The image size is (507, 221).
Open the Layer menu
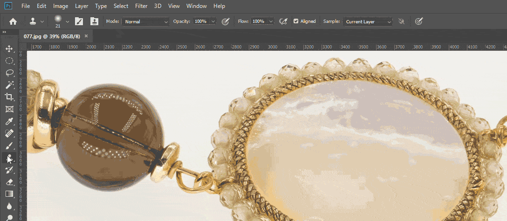pyautogui.click(x=82, y=6)
